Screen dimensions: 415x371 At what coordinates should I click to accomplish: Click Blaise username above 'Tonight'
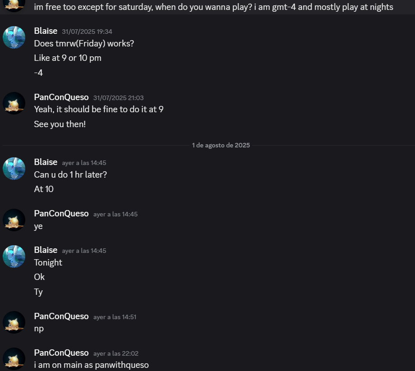click(46, 250)
